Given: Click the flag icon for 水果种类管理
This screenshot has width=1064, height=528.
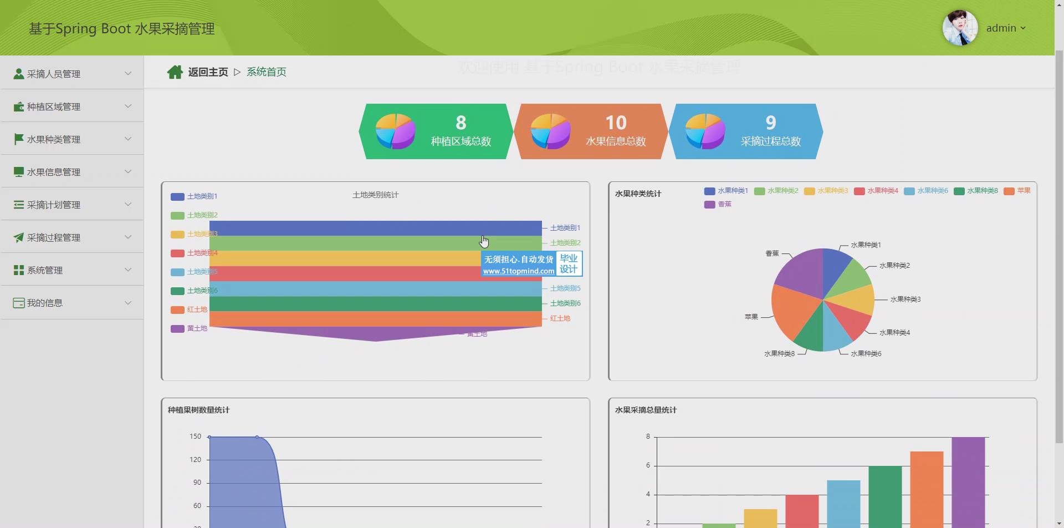Looking at the screenshot, I should click(x=19, y=139).
